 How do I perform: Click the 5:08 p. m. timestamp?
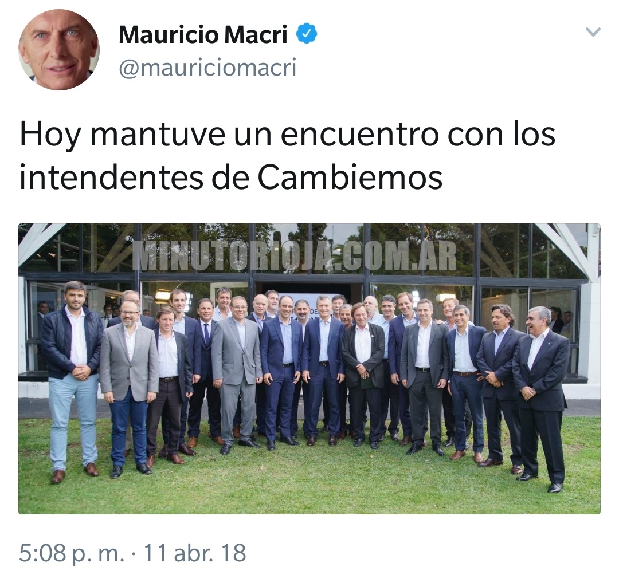tap(72, 553)
